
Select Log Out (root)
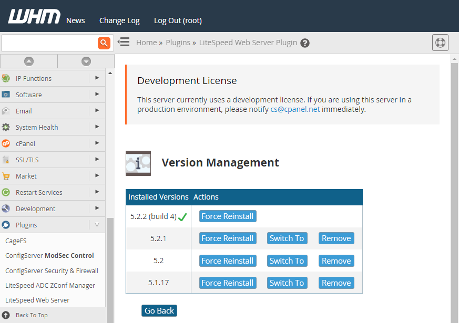click(178, 21)
